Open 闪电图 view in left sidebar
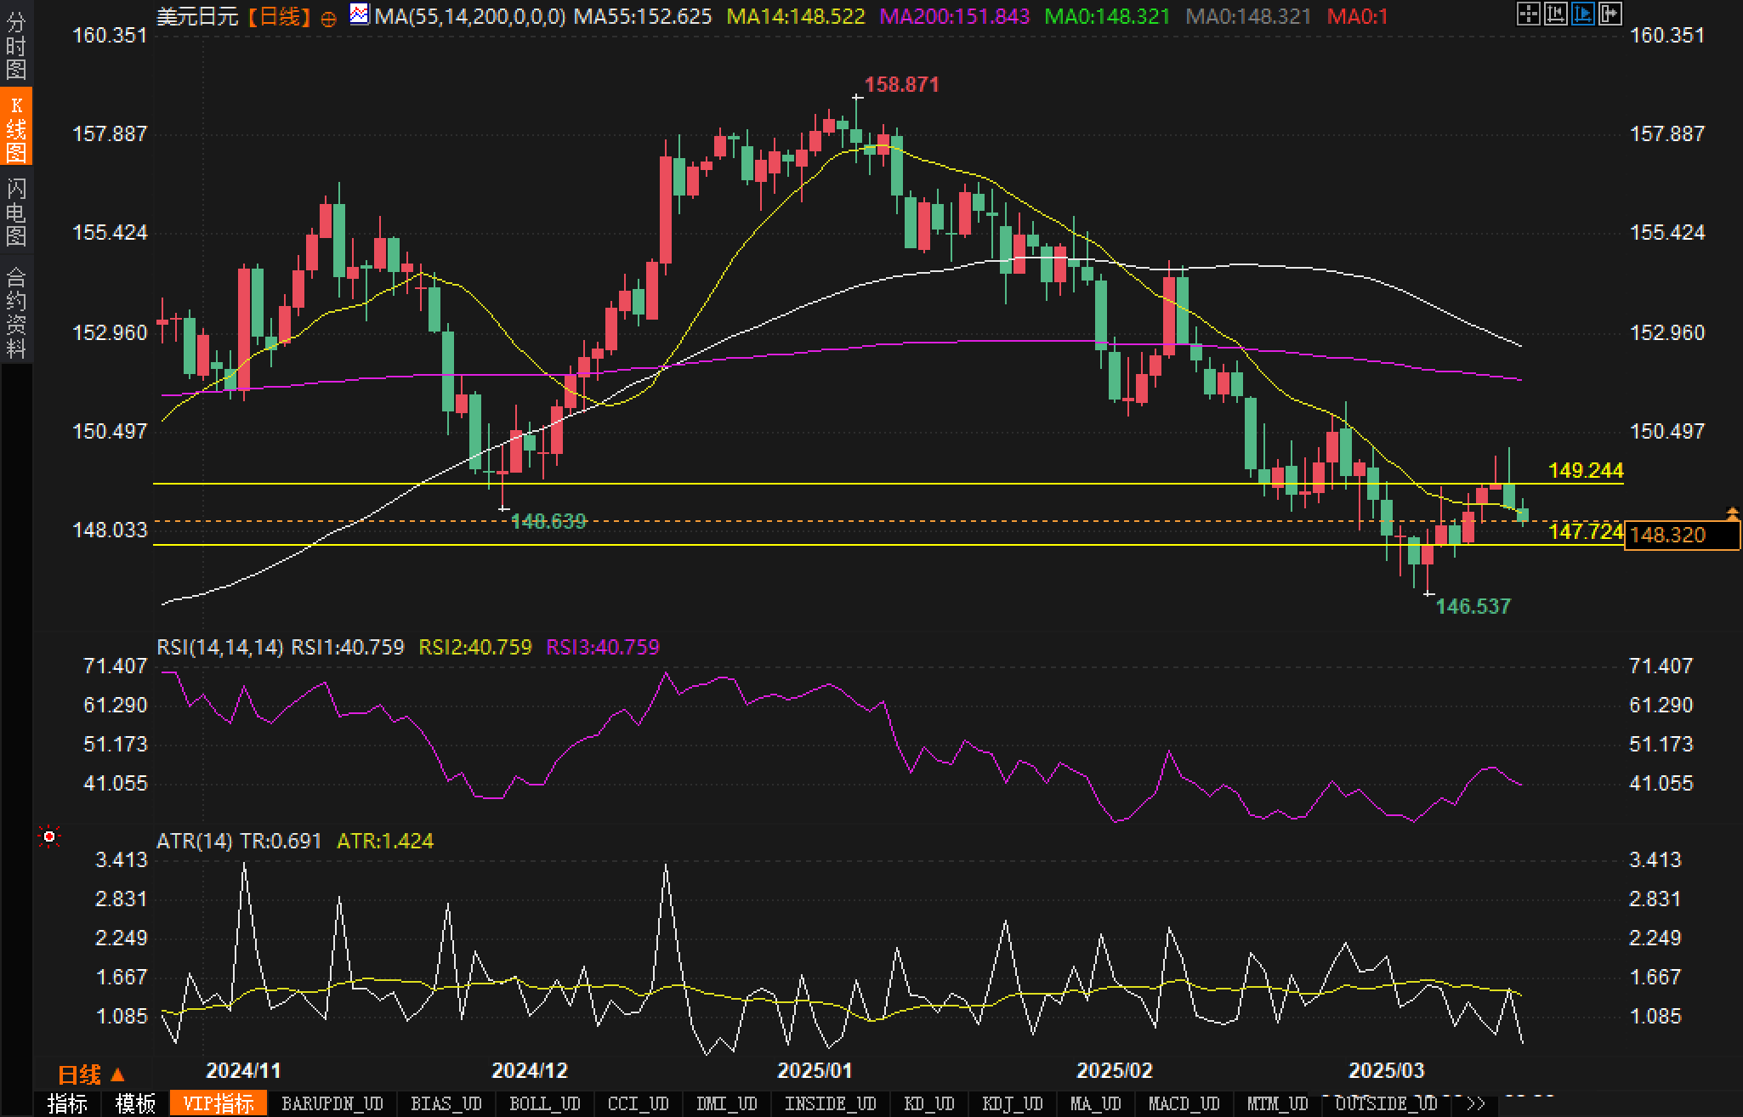1743x1117 pixels. point(16,212)
